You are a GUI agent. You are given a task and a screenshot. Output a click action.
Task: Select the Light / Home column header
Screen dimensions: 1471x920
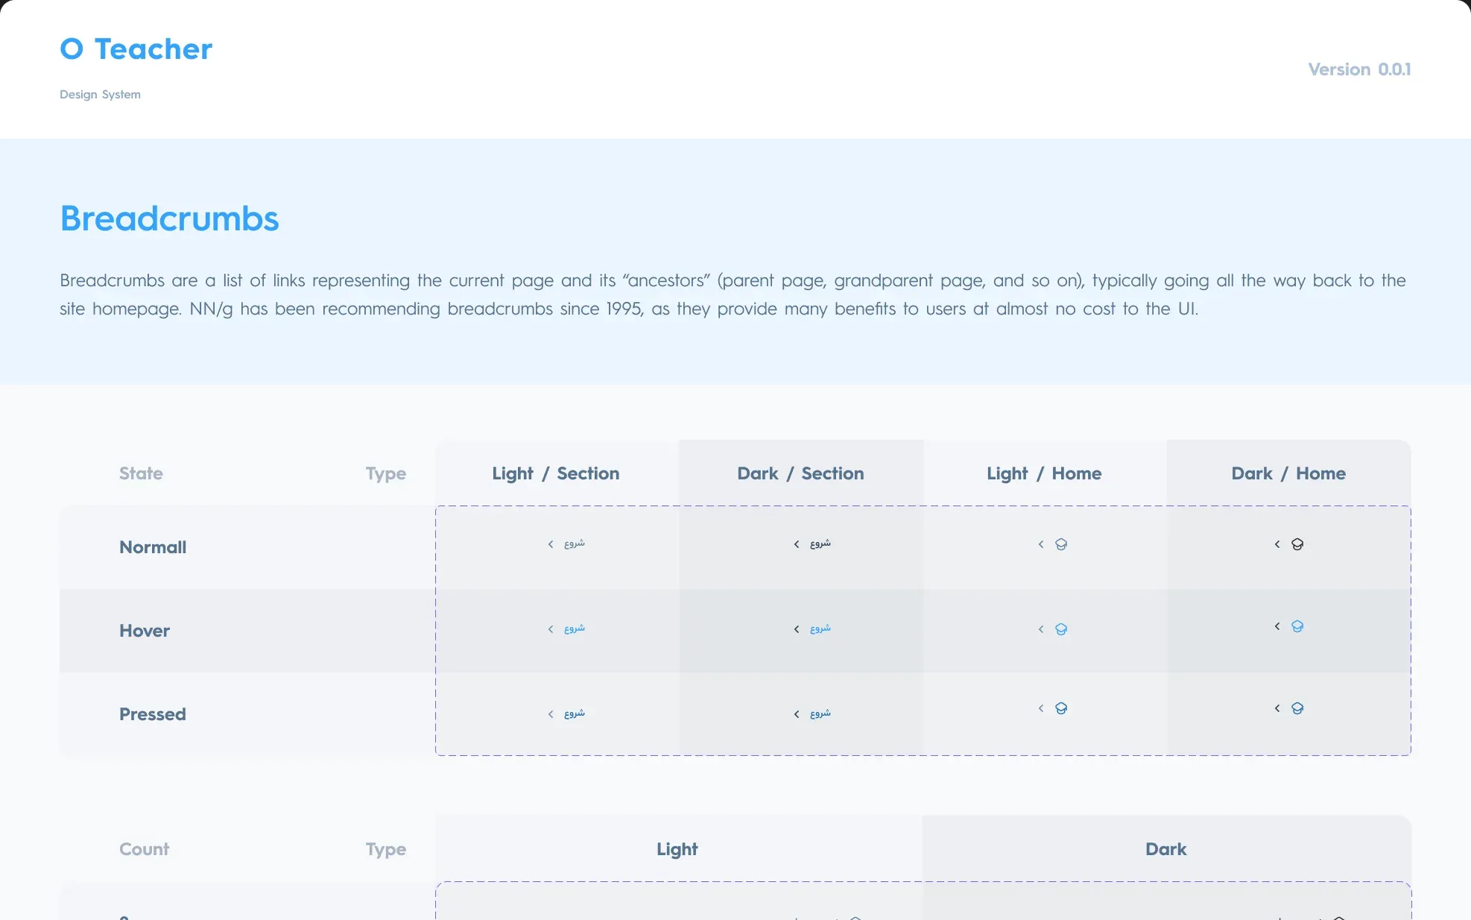(1044, 473)
